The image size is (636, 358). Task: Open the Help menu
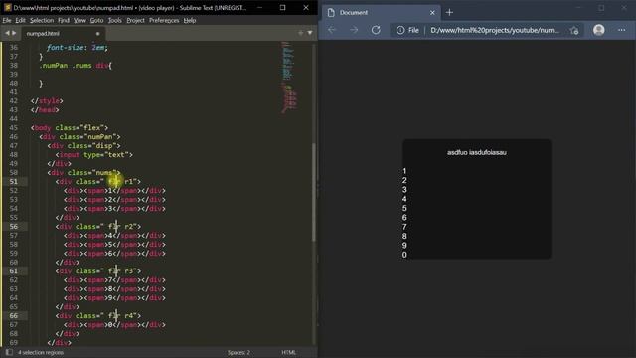click(x=190, y=20)
